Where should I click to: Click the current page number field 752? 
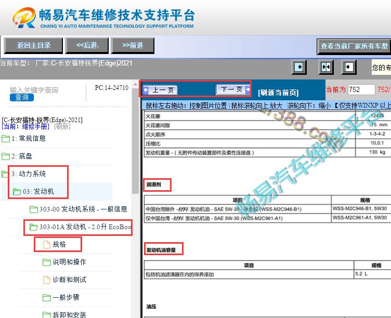[361, 89]
